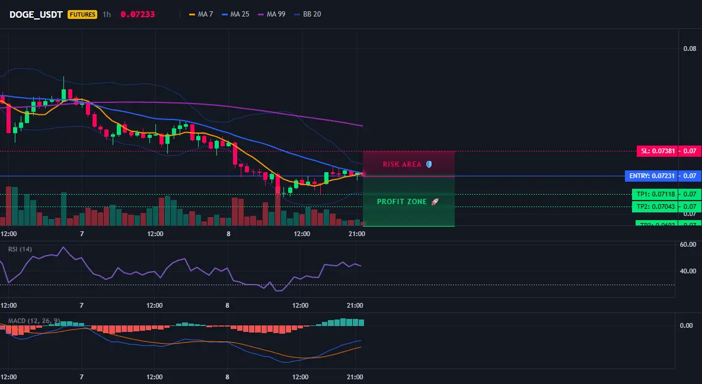This screenshot has width=702, height=384.
Task: Click the 0.08 price axis value
Action: pos(690,49)
